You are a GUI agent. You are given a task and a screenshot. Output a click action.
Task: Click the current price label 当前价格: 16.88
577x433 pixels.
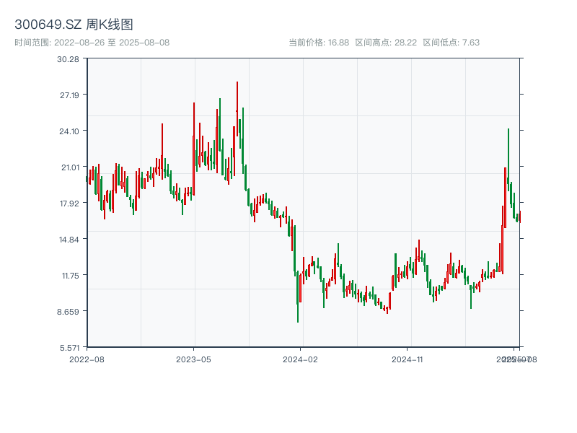[319, 43]
